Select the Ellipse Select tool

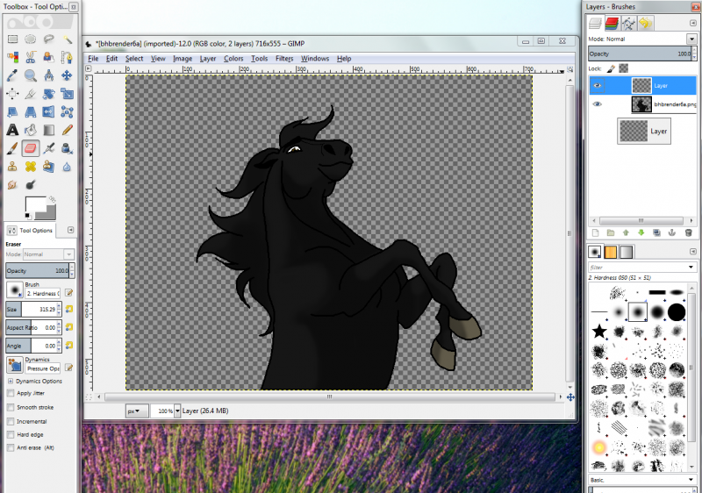31,39
